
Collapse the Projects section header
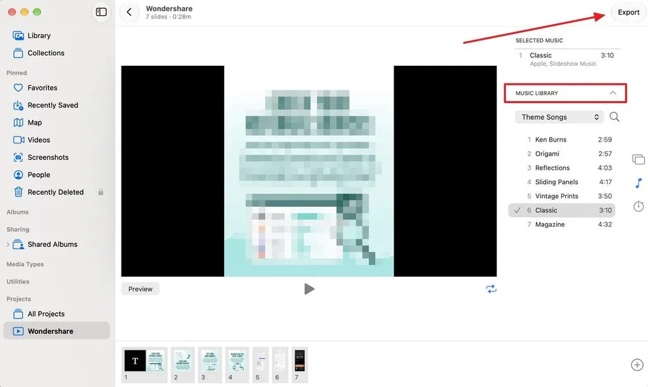[x=18, y=298]
